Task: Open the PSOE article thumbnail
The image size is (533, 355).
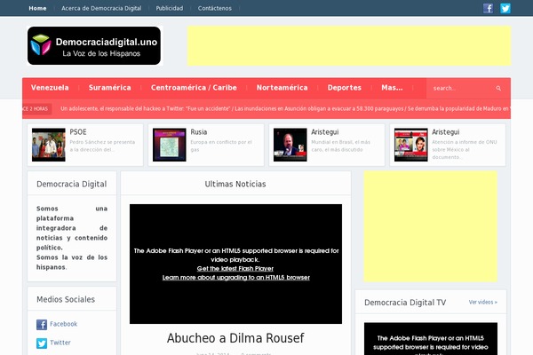Action: [49, 145]
